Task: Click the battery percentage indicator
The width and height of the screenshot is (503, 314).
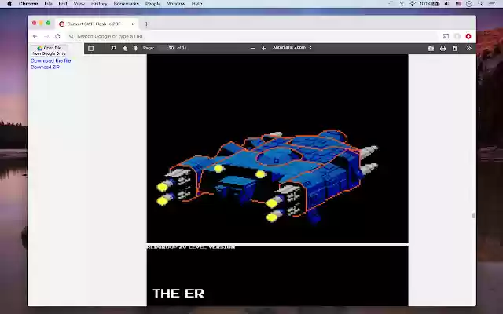Action: (x=430, y=4)
